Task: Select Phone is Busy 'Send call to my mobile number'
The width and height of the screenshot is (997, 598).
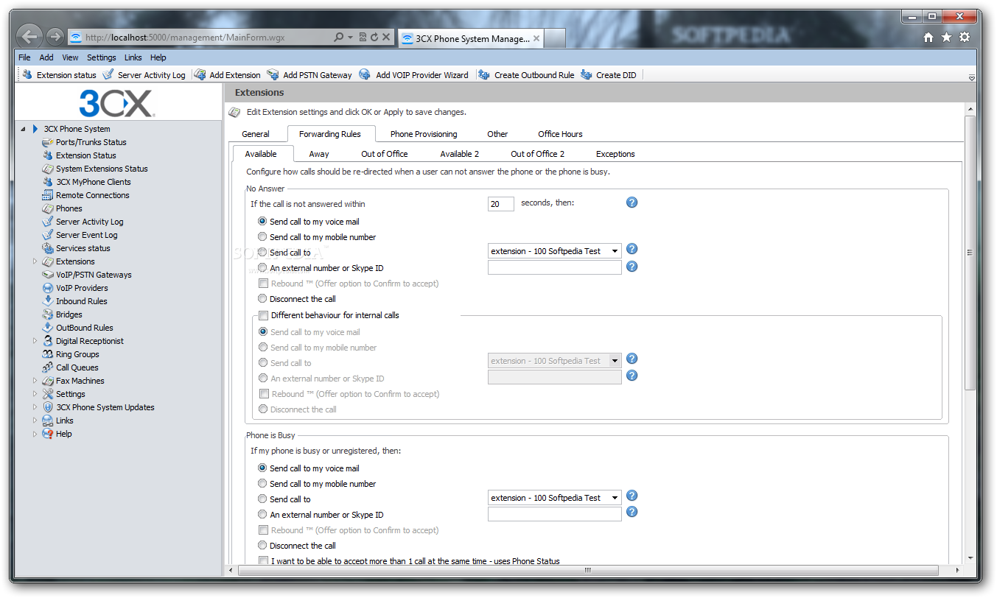Action: pyautogui.click(x=262, y=483)
